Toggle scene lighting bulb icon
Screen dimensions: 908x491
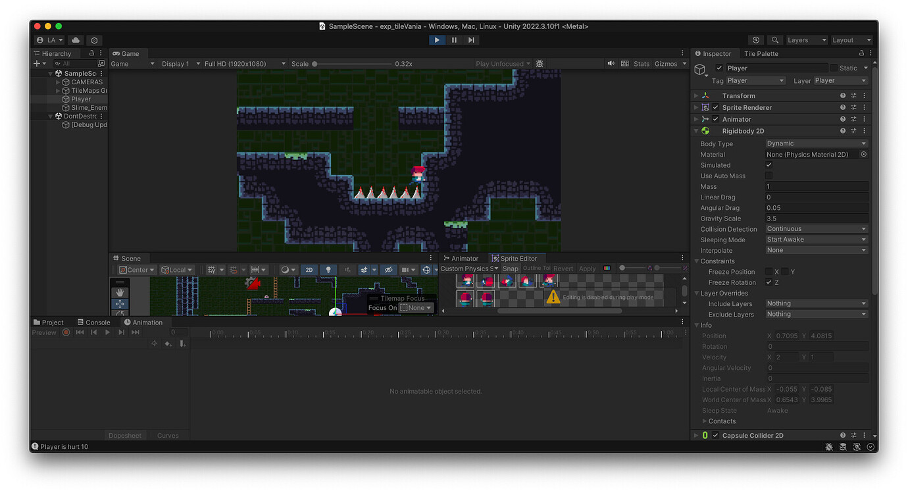tap(328, 270)
